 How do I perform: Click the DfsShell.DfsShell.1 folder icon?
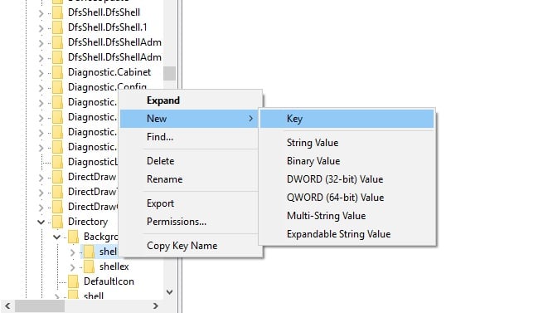[x=57, y=27]
